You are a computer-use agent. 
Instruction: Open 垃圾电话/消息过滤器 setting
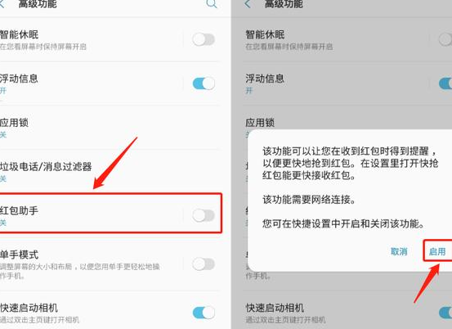point(110,172)
